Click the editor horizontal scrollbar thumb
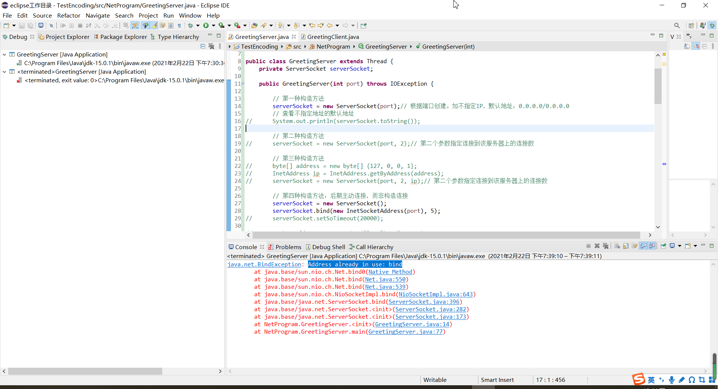This screenshot has height=389, width=718. 446,235
